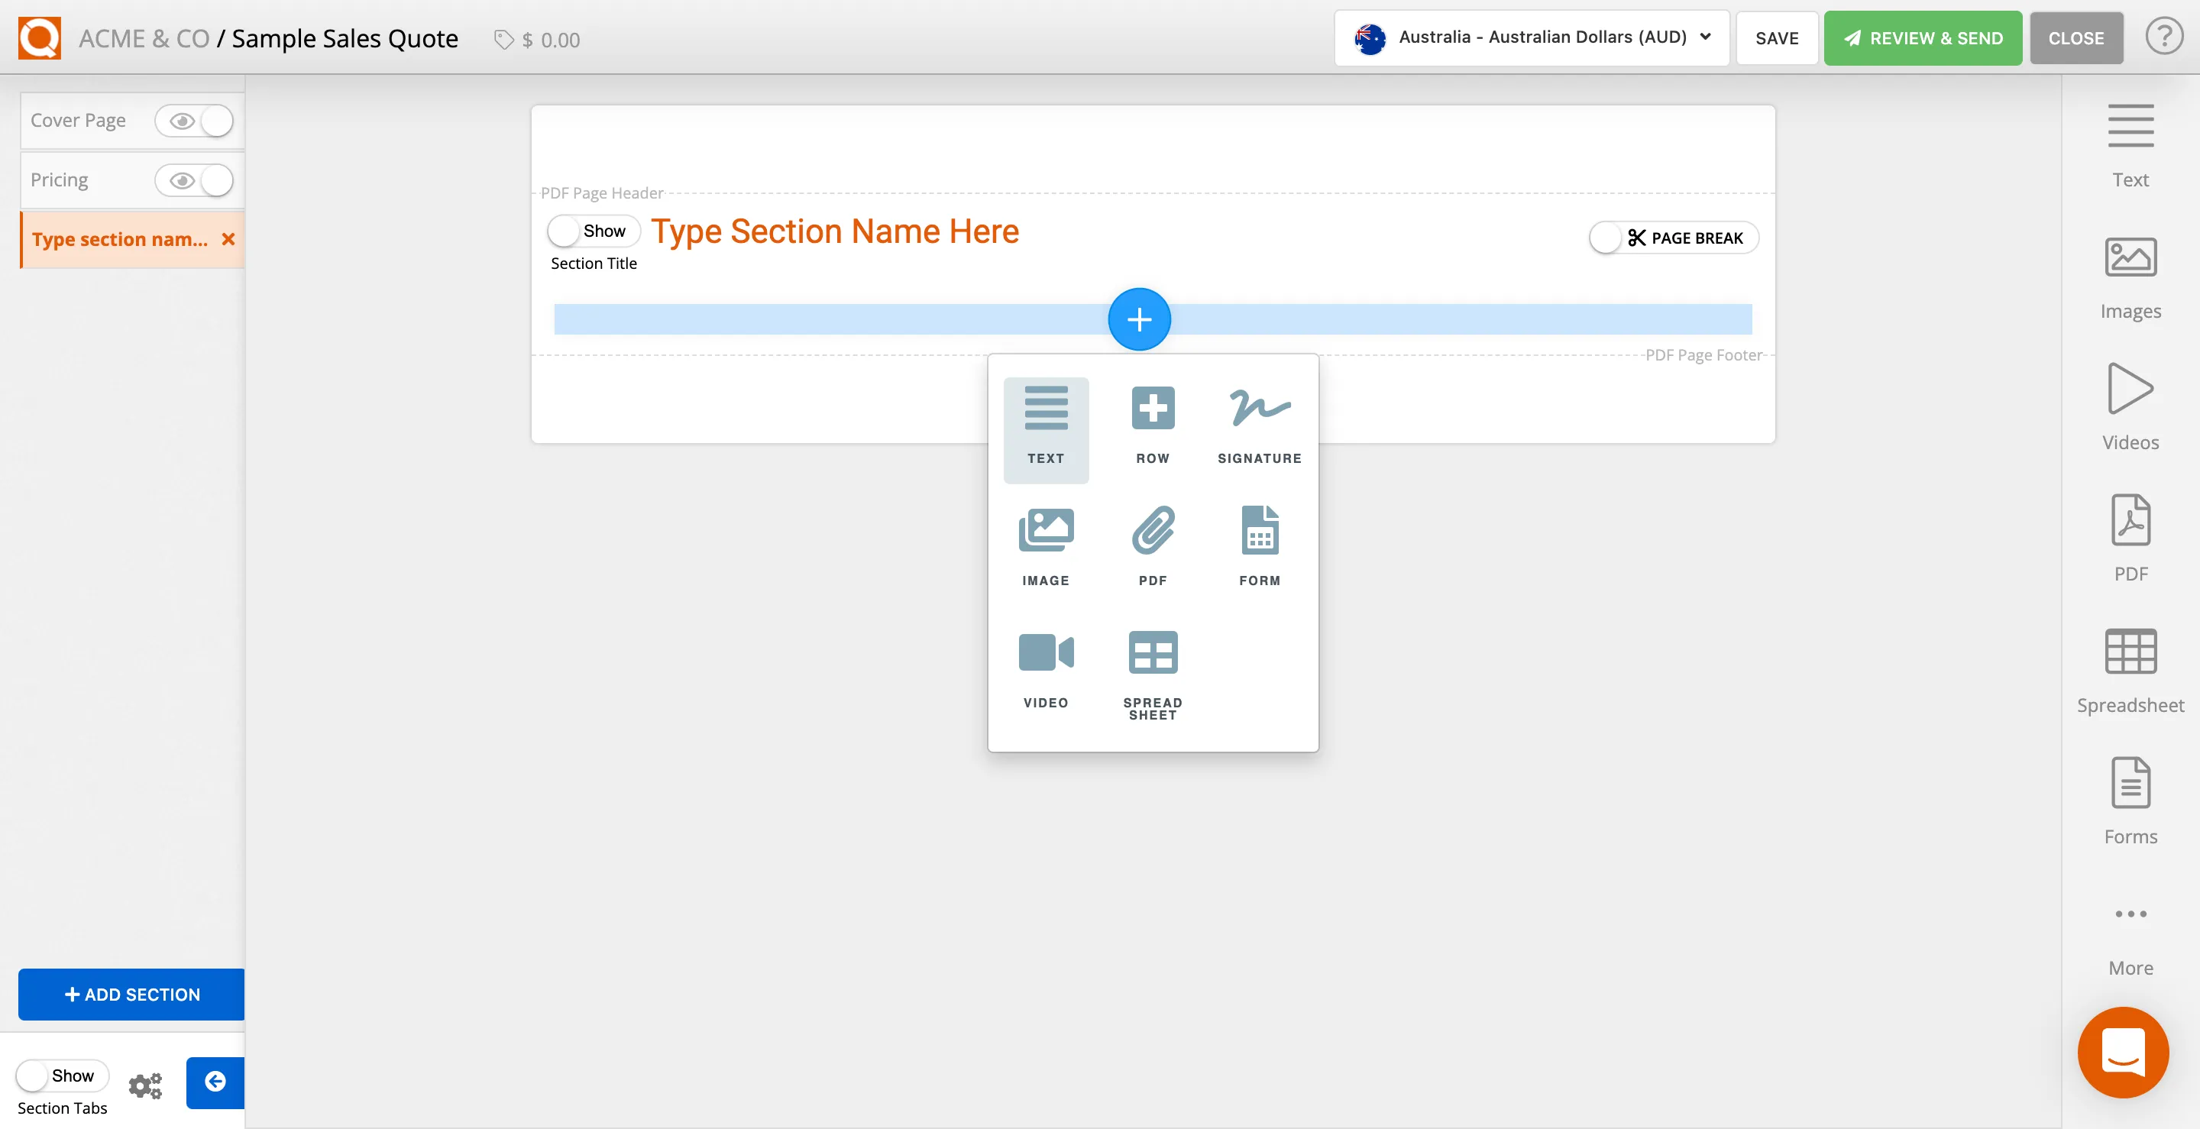The image size is (2200, 1129).
Task: Click the ADD SECTION button
Action: [x=130, y=994]
